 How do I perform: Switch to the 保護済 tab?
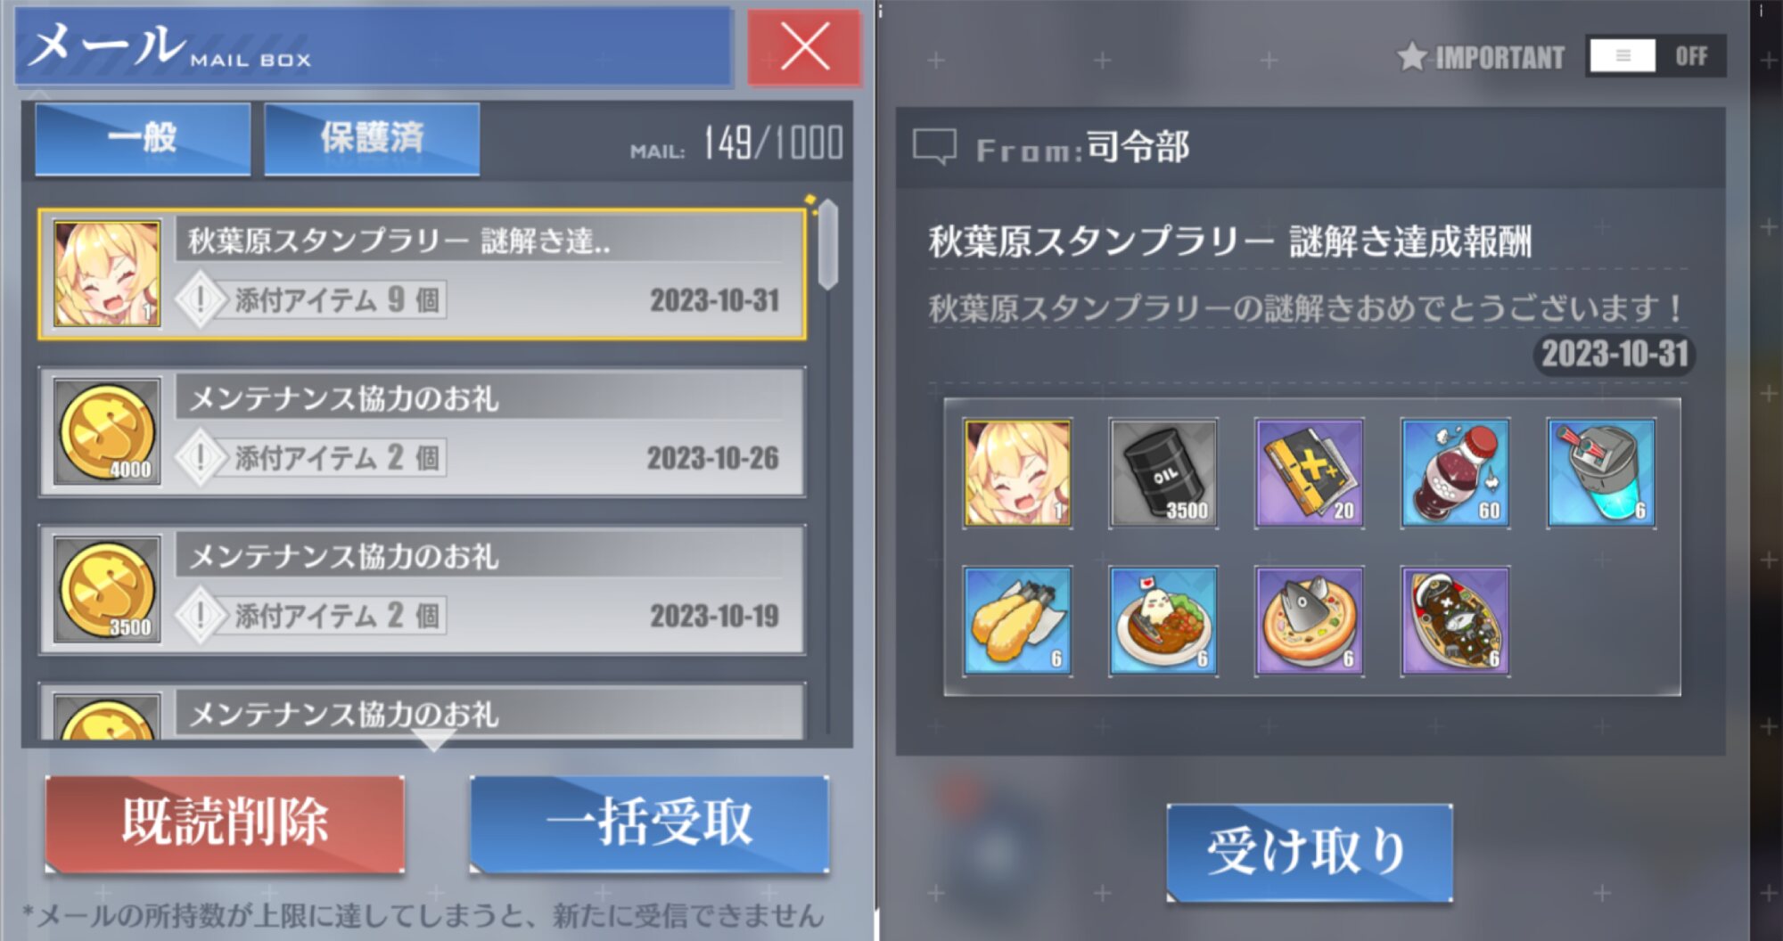372,138
